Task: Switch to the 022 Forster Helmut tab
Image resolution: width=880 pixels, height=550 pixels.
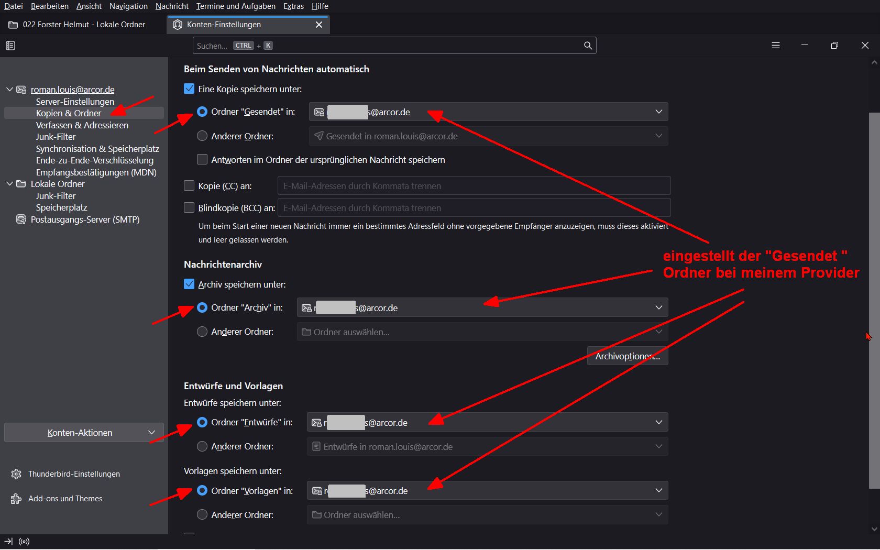Action: (x=84, y=25)
